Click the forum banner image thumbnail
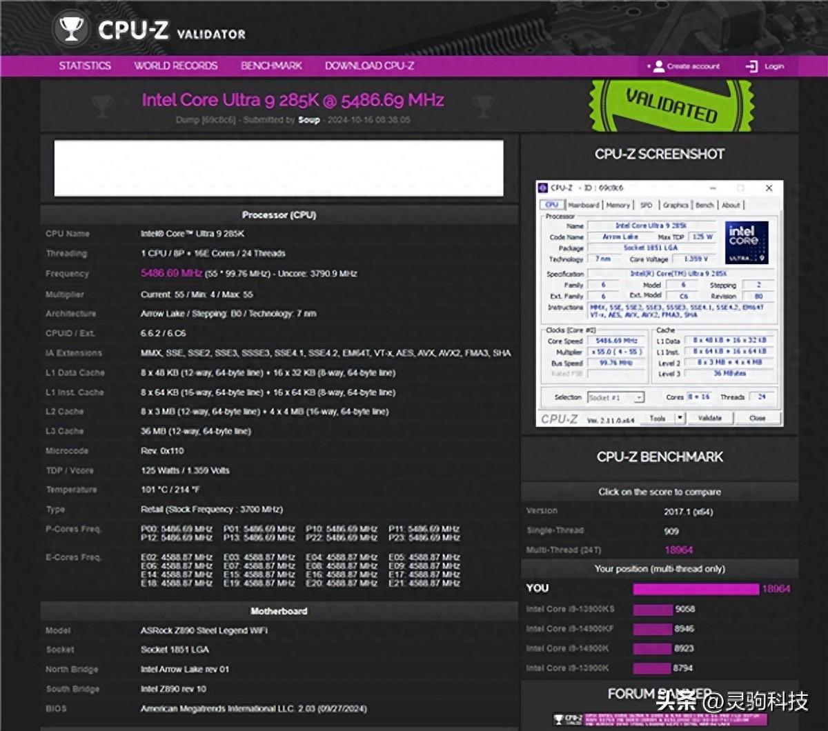The width and height of the screenshot is (828, 731). pyautogui.click(x=659, y=719)
